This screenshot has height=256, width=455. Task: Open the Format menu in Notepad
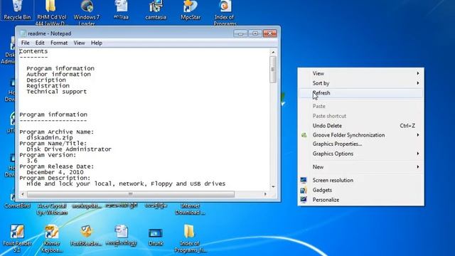point(59,43)
